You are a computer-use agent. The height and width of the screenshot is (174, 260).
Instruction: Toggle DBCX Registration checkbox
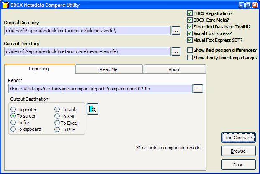(190, 13)
